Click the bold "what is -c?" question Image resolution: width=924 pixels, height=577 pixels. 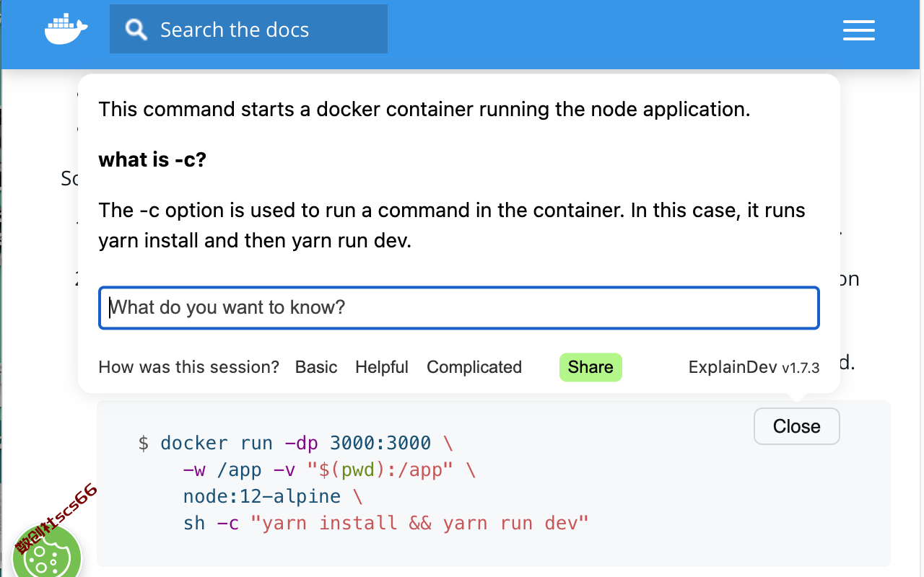tap(152, 159)
